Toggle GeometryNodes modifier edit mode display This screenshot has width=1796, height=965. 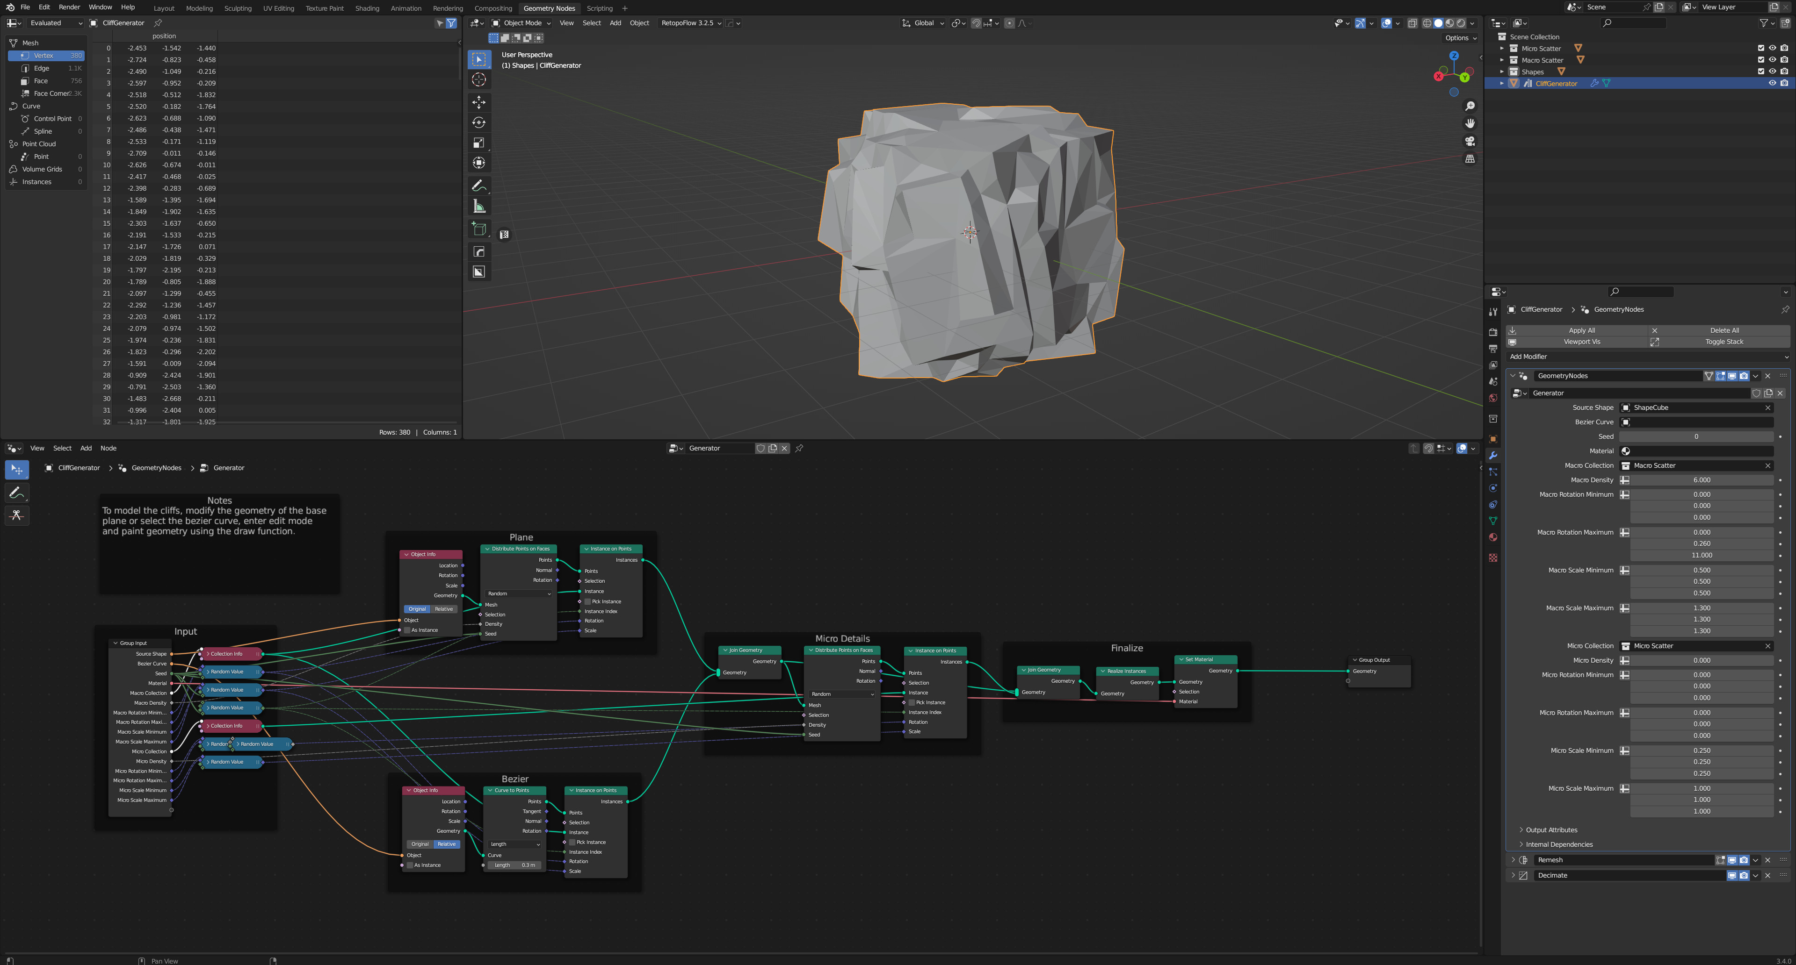(1721, 376)
